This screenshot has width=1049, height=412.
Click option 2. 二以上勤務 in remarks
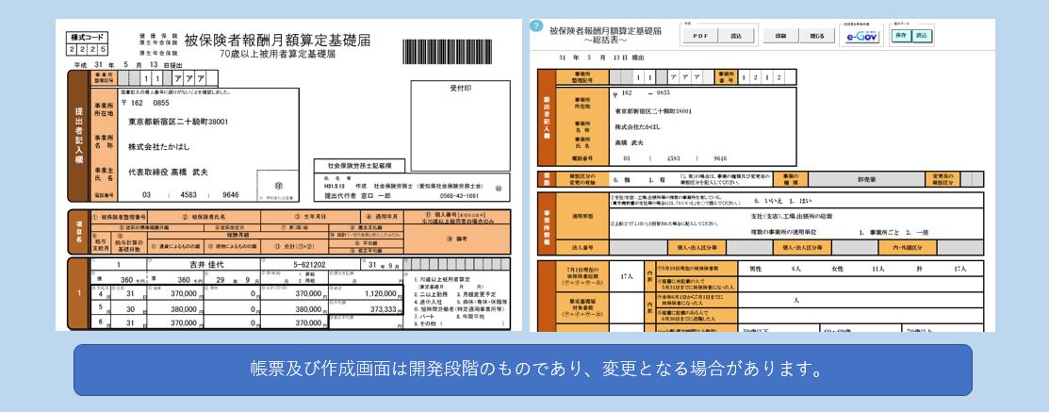point(432,294)
